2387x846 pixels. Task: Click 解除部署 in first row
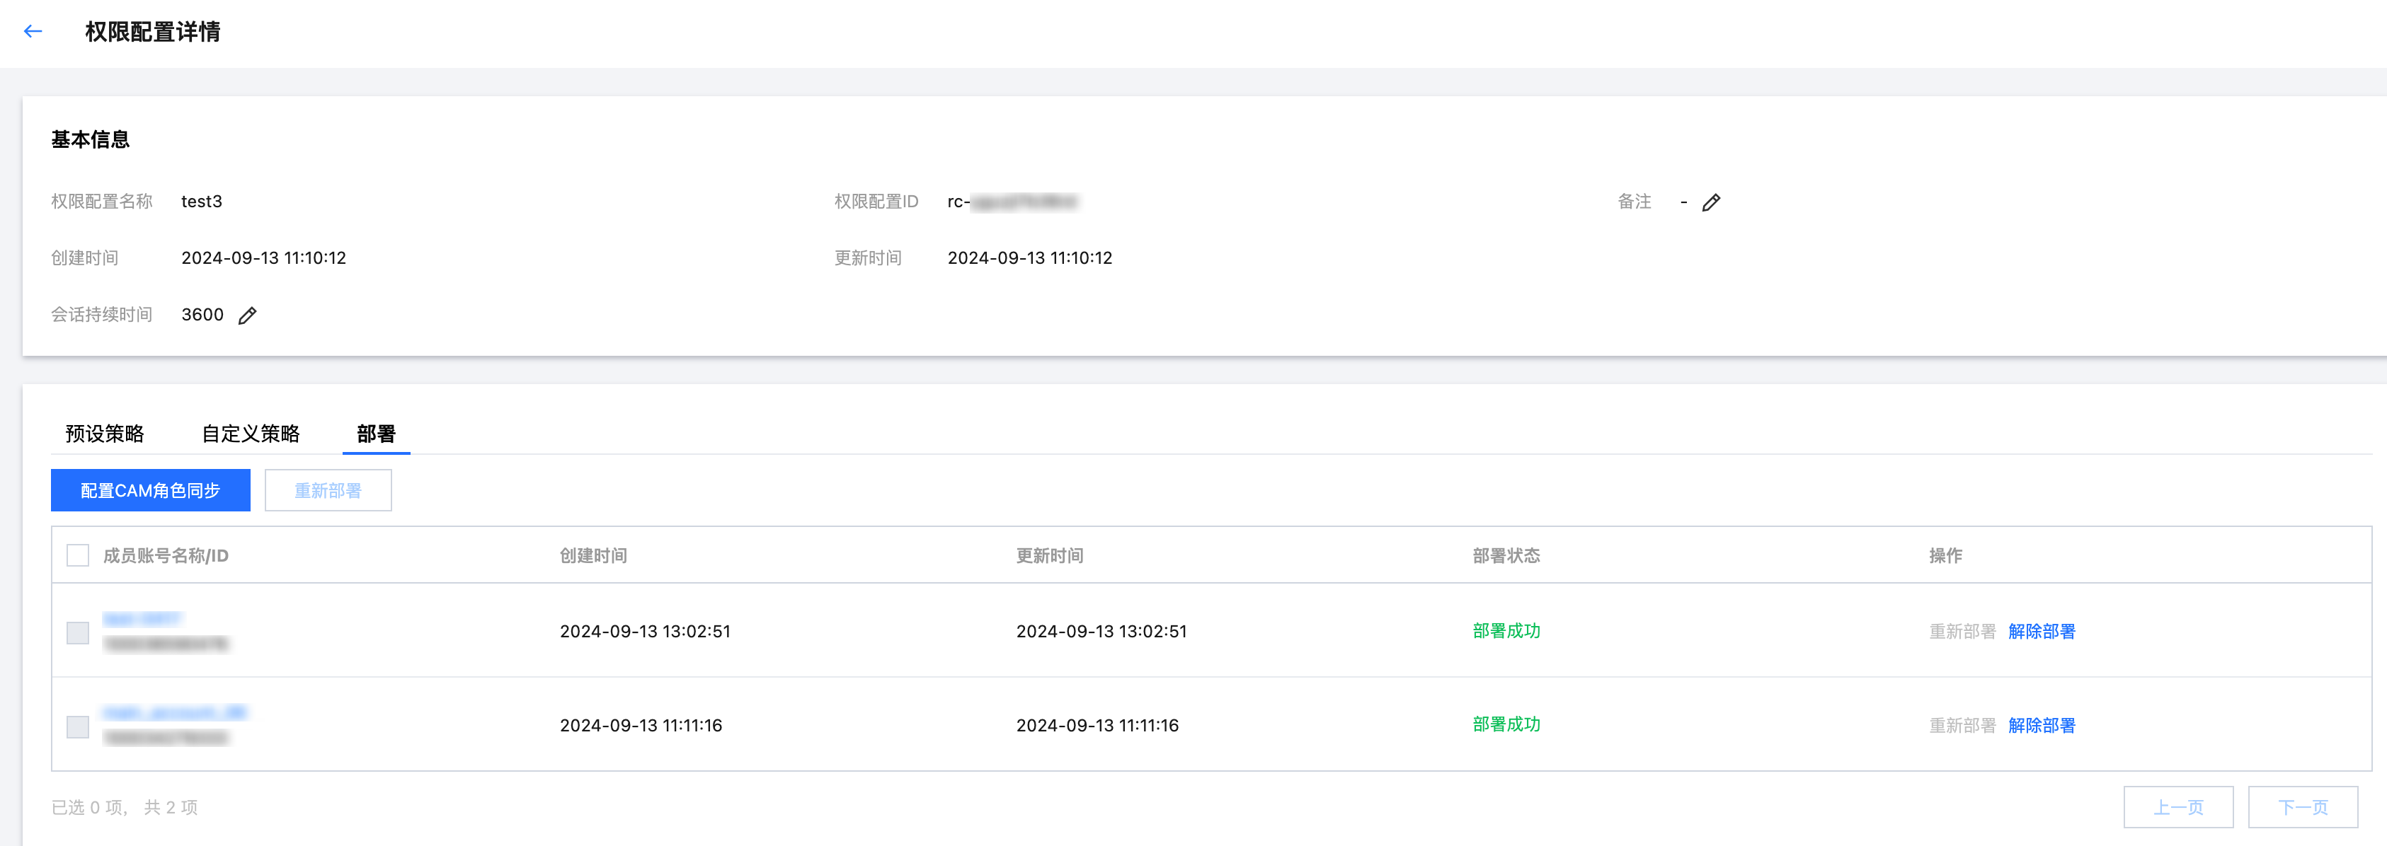[2042, 631]
